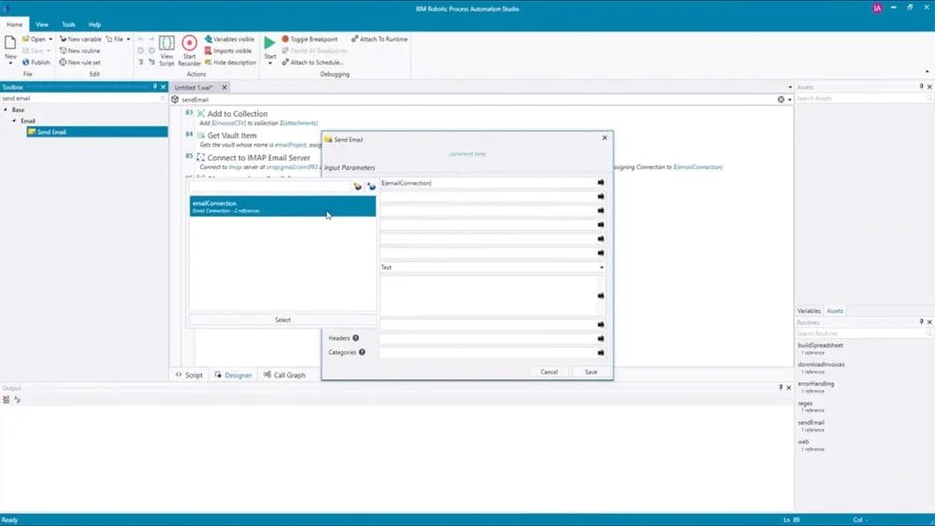Select the emailConnection variable in list

pos(282,206)
